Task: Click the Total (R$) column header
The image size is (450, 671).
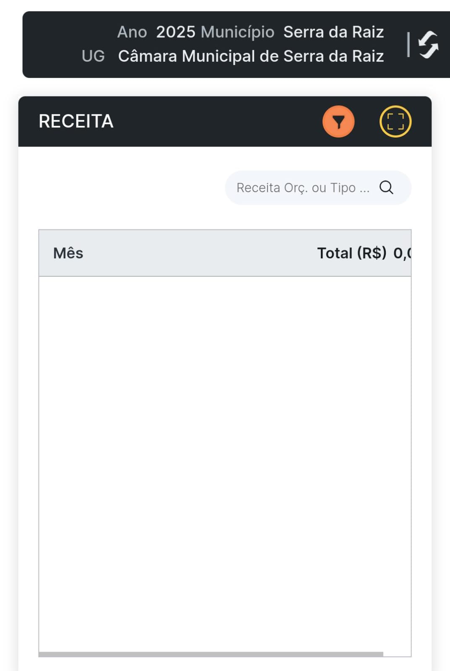Action: [351, 253]
